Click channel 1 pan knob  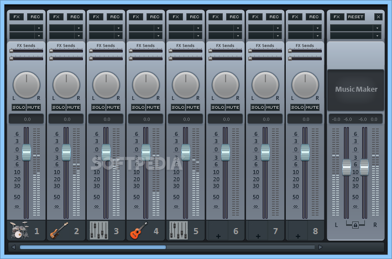point(26,85)
